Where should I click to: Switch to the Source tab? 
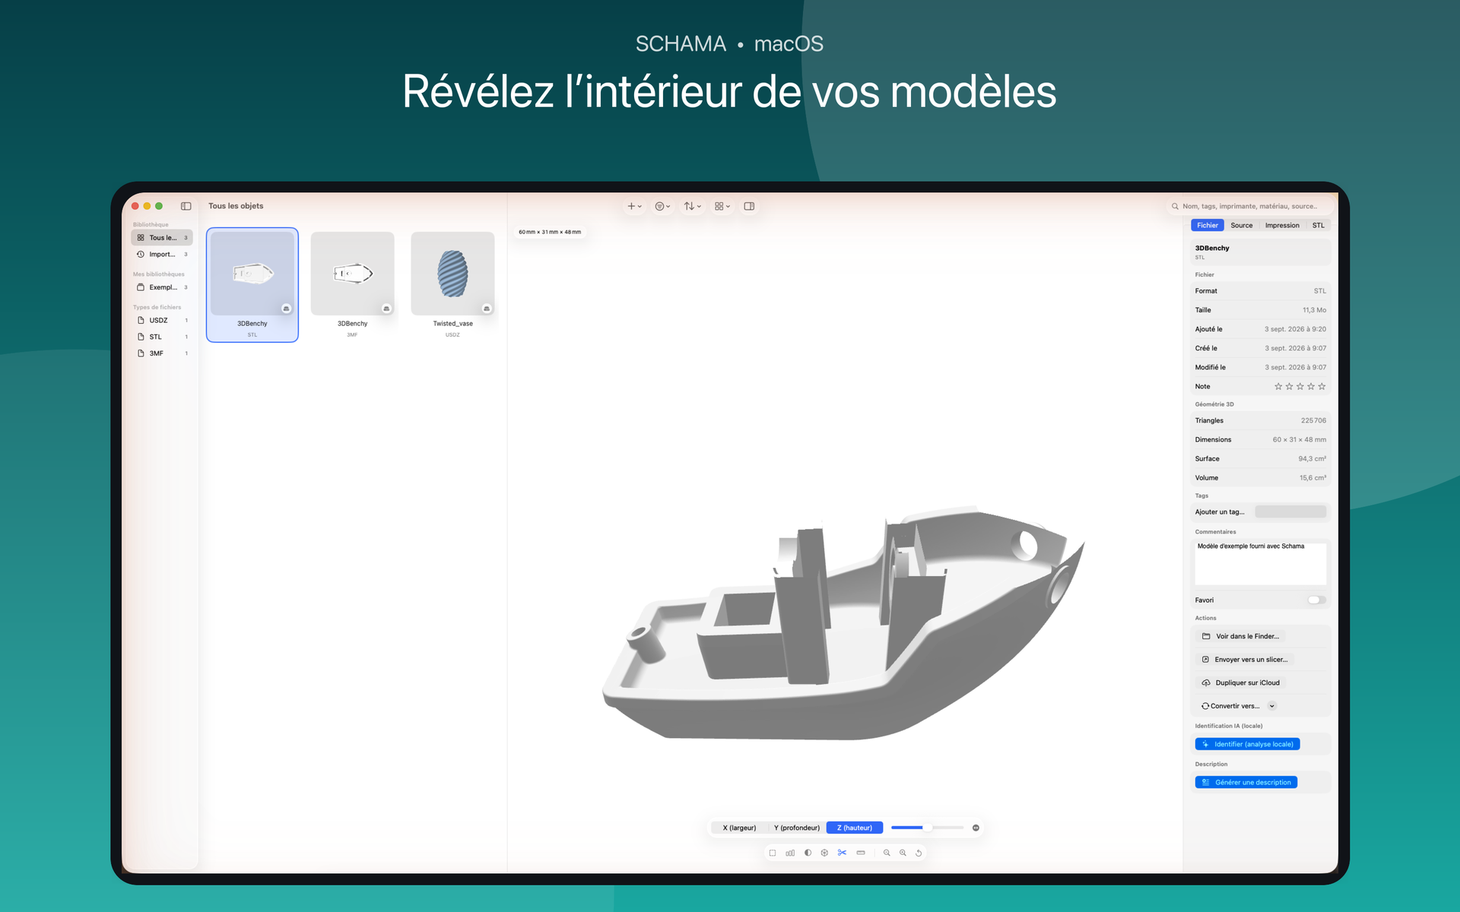pyautogui.click(x=1242, y=226)
